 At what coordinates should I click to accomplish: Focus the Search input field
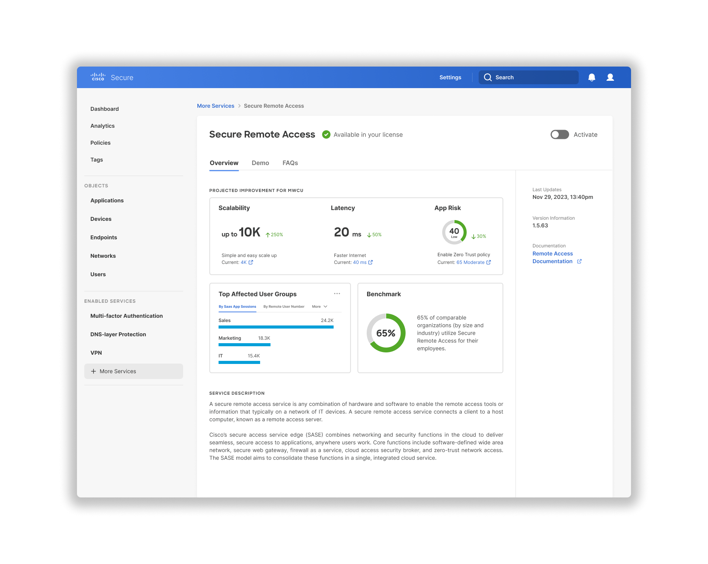pos(529,77)
